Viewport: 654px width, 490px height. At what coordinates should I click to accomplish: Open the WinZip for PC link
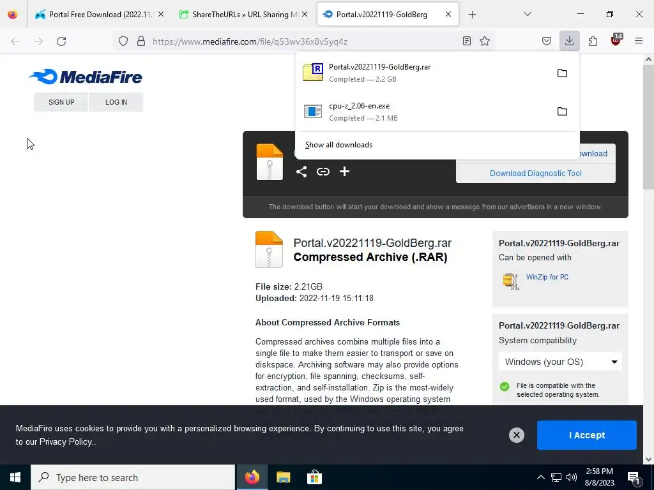click(x=547, y=277)
